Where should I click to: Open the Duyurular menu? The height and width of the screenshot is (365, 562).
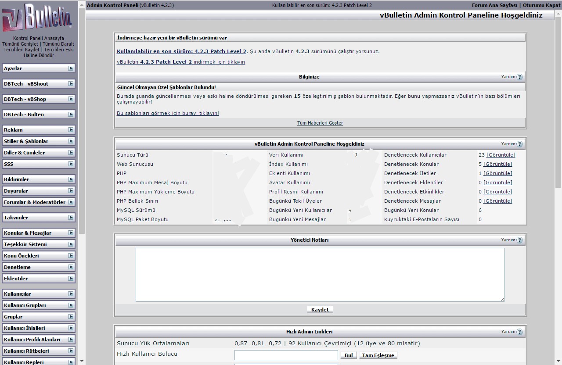(x=39, y=191)
